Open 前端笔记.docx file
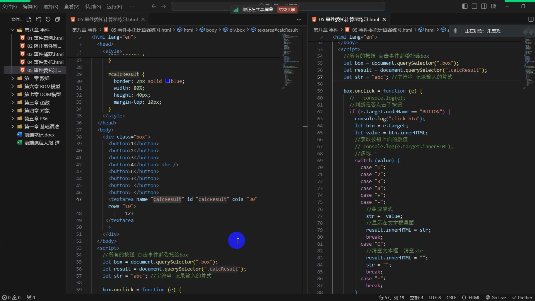The height and width of the screenshot is (301, 535). click(35, 135)
